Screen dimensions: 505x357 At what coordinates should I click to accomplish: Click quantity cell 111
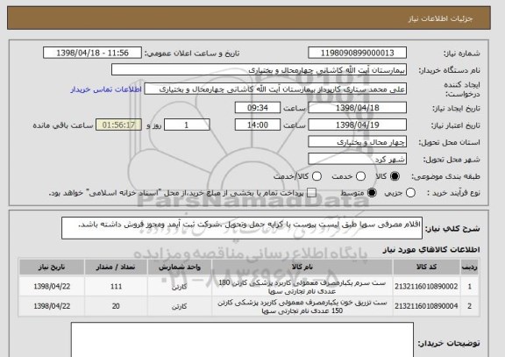click(x=116, y=287)
